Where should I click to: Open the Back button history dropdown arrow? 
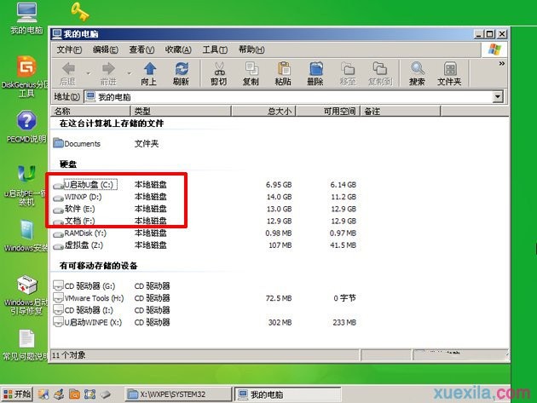click(x=89, y=73)
